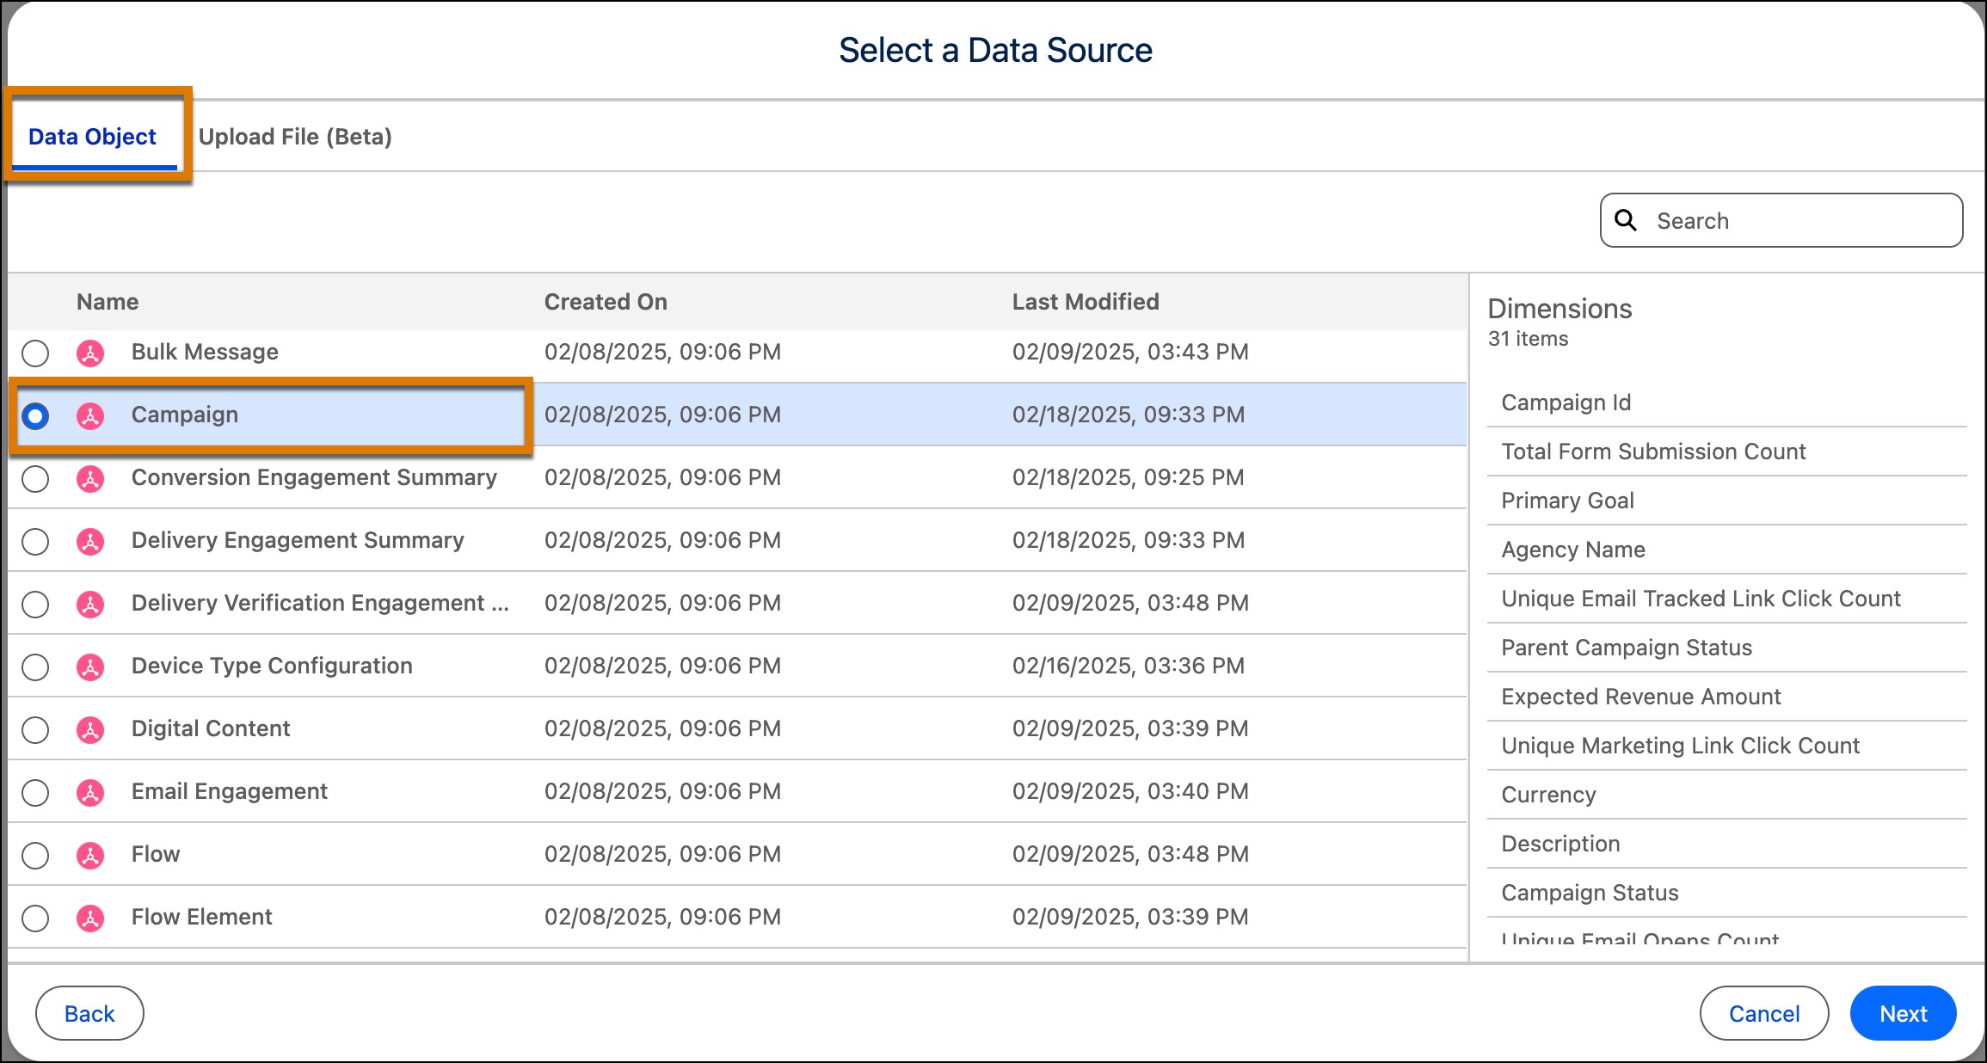Click the icon beside Delivery Engagement Summary
Screen dimensions: 1987x1063
(90, 541)
